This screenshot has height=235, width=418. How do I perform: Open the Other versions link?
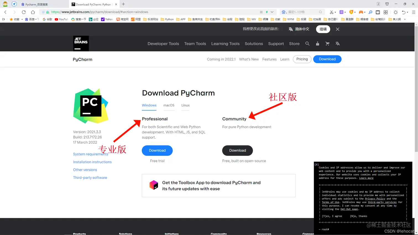(85, 170)
